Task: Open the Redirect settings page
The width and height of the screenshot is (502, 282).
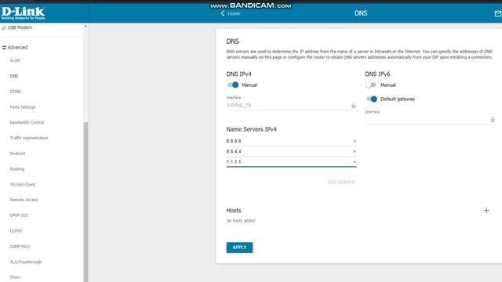Action: (x=17, y=154)
